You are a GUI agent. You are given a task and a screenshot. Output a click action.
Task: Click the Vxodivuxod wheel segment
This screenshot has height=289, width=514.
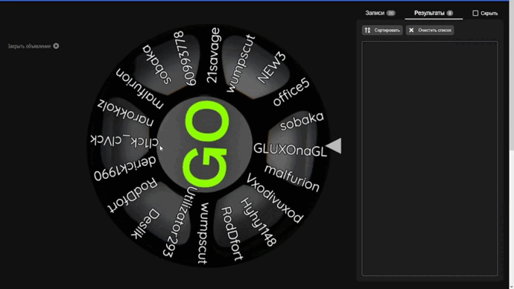tap(275, 198)
